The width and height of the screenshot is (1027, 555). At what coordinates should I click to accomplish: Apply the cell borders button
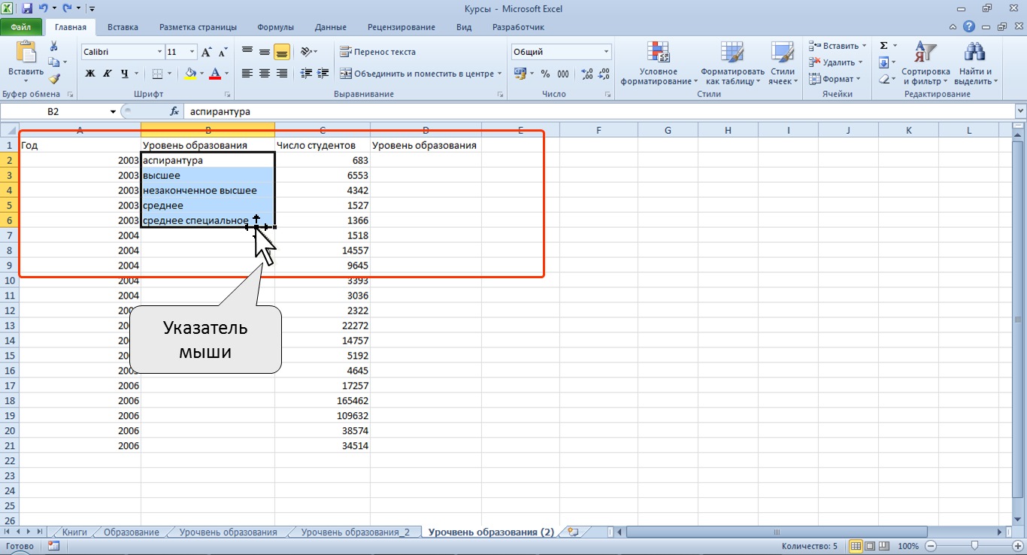click(157, 74)
